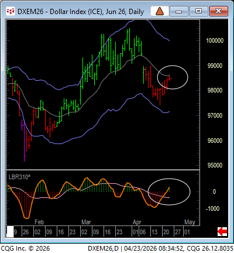This screenshot has height=253, width=234.
Task: Click the Mar month label
Action: (x=86, y=222)
